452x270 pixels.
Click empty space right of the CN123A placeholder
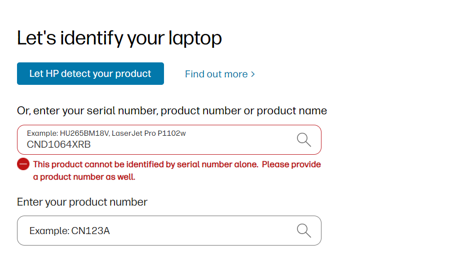click(x=200, y=231)
